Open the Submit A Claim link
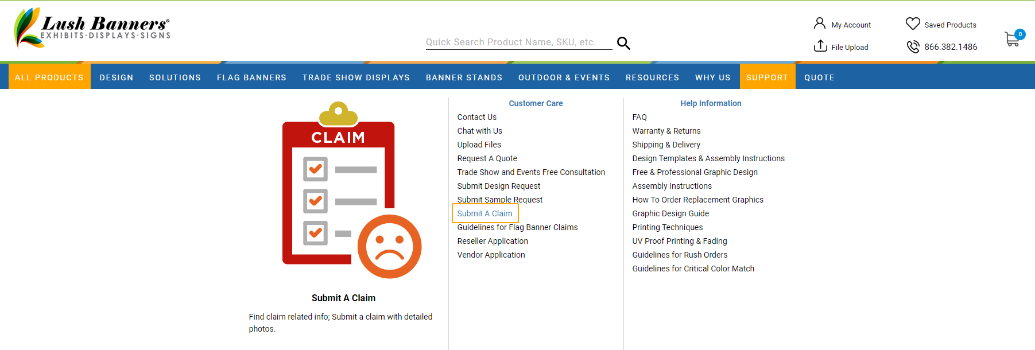The height and width of the screenshot is (350, 1035). pyautogui.click(x=484, y=213)
